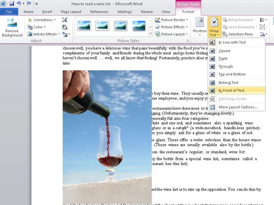This screenshot has height=205, width=274.
Task: Switch to the Page Layout tab
Action: [71, 12]
